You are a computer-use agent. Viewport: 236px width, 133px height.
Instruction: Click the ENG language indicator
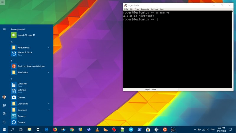point(212,129)
